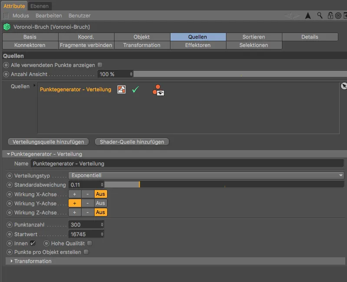Viewport: 347px width, 282px height.
Task: Open the Details tab
Action: [x=310, y=37]
